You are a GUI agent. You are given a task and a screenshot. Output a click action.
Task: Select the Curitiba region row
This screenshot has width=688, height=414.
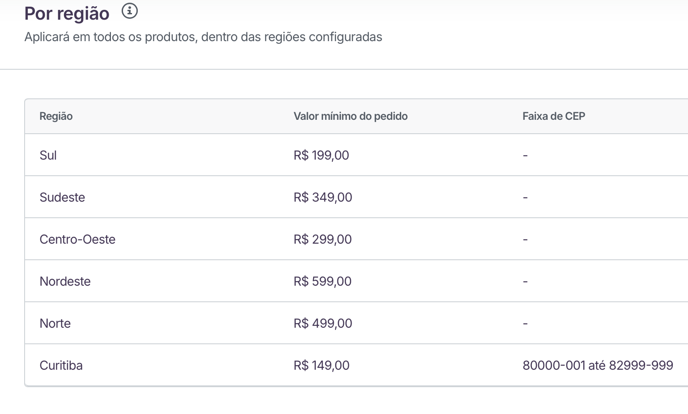pos(61,365)
